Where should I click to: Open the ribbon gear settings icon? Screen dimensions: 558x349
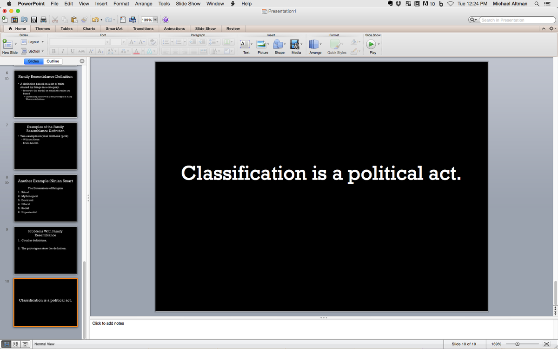[552, 29]
